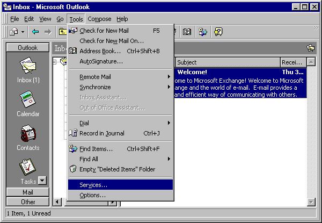The width and height of the screenshot is (322, 223).
Task: Open Address Book... from Tools menu
Action: pyautogui.click(x=120, y=51)
